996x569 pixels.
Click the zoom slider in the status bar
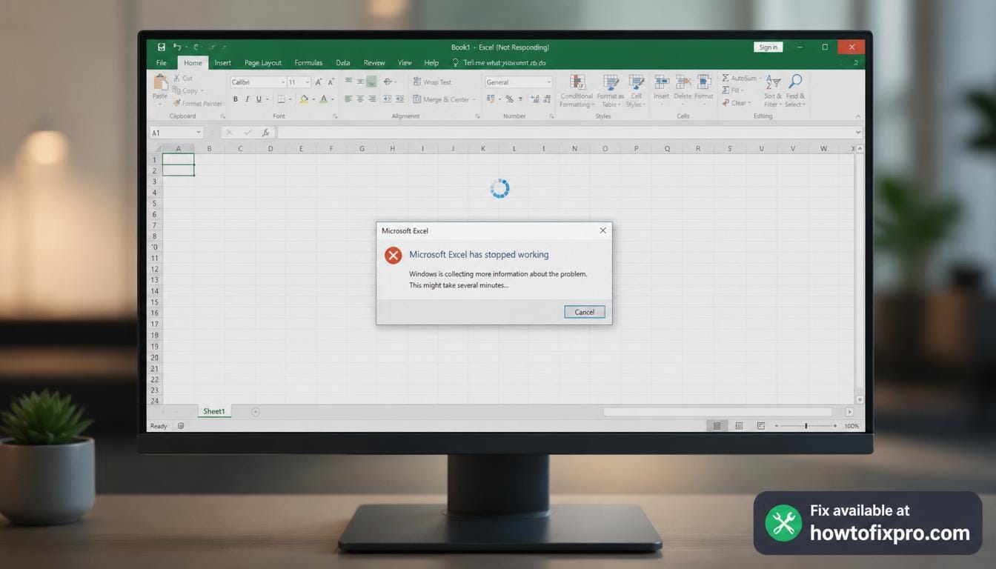tap(806, 426)
